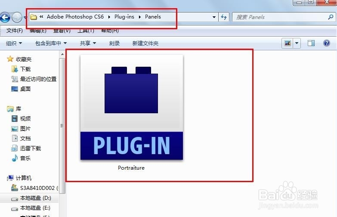Image resolution: width=337 pixels, height=217 pixels.
Task: Open the recent locations dropdown beside the nav arrows
Action: [25, 17]
